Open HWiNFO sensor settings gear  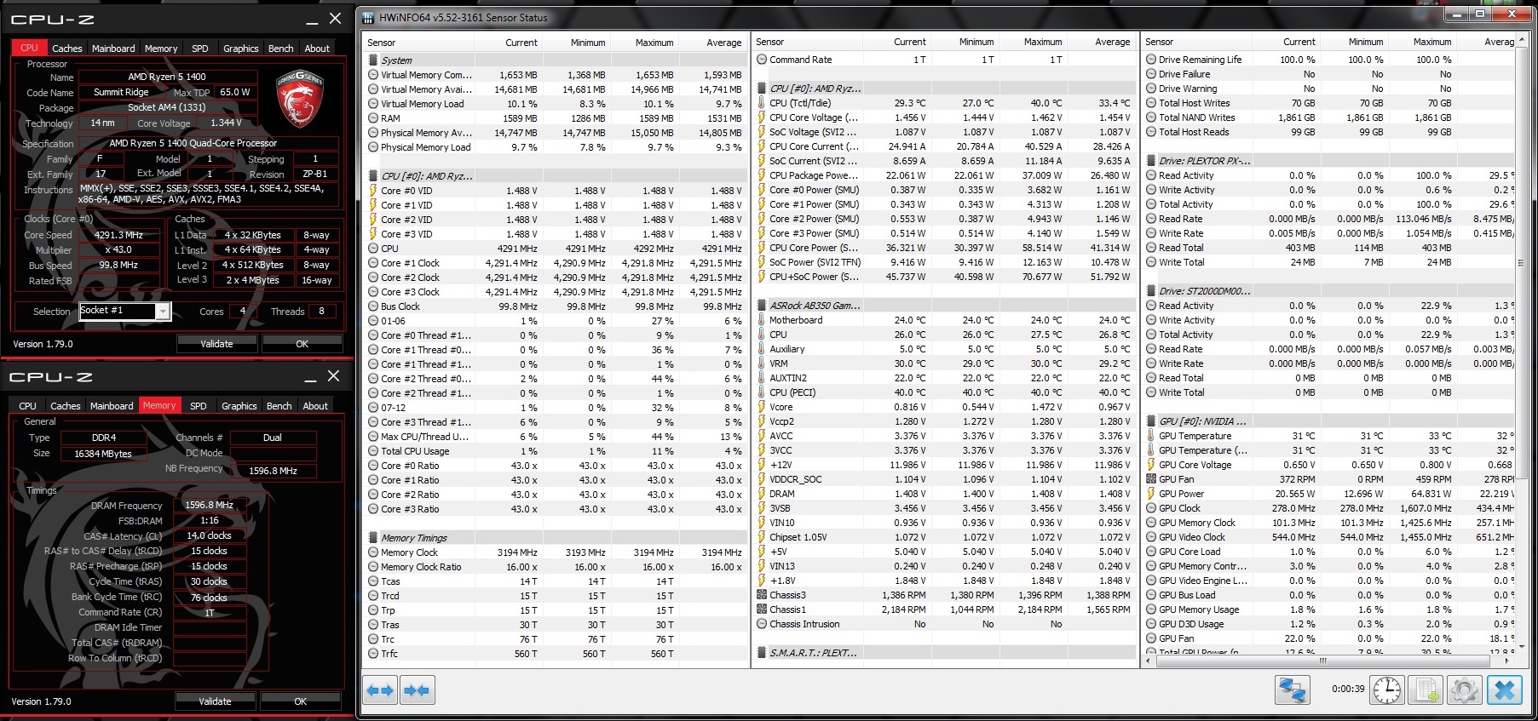(x=1465, y=690)
